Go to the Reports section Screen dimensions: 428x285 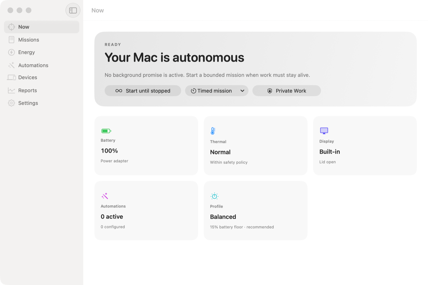click(x=42, y=90)
